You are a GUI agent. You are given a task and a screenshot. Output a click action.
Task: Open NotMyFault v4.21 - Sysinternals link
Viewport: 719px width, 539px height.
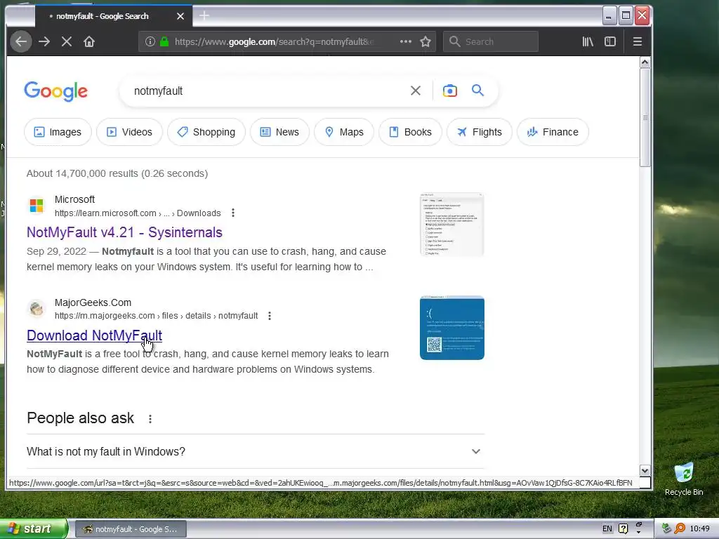[x=124, y=232]
